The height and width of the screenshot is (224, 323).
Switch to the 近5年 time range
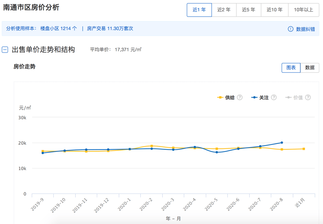(x=249, y=10)
